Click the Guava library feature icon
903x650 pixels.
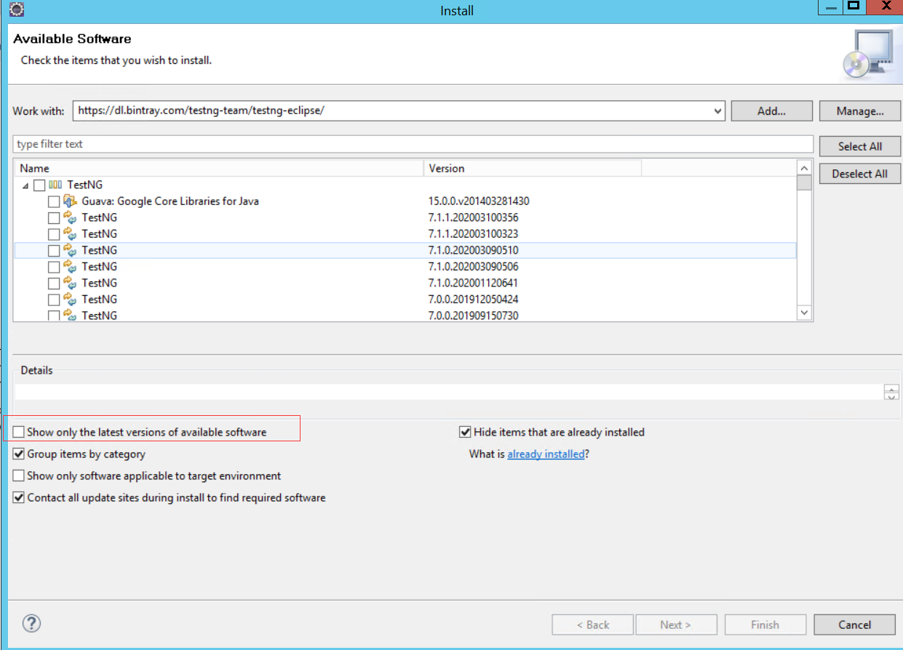coord(70,201)
